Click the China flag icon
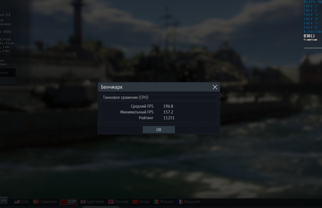 tap(135, 202)
